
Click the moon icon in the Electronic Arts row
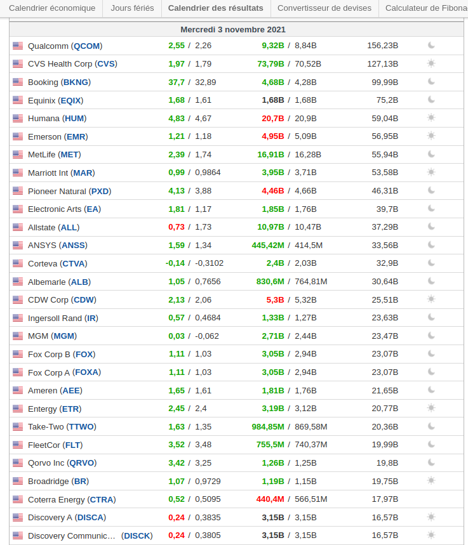[431, 209]
